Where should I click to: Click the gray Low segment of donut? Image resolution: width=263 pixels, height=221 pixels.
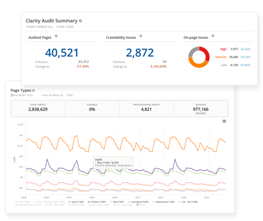[192, 51]
